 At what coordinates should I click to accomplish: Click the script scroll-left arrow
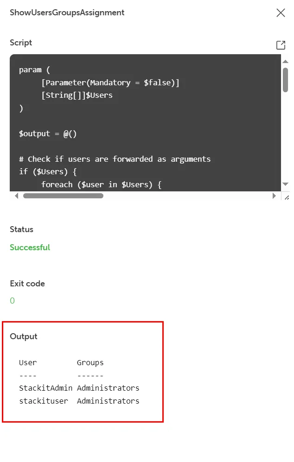click(x=17, y=196)
